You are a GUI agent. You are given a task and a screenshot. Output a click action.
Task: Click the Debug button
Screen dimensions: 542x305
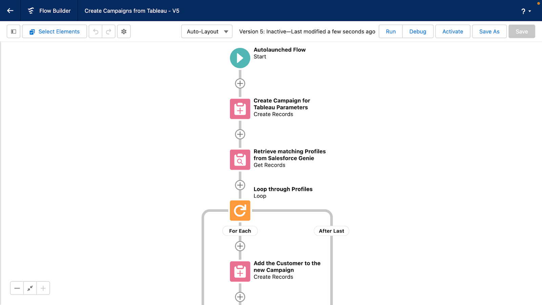pos(418,32)
